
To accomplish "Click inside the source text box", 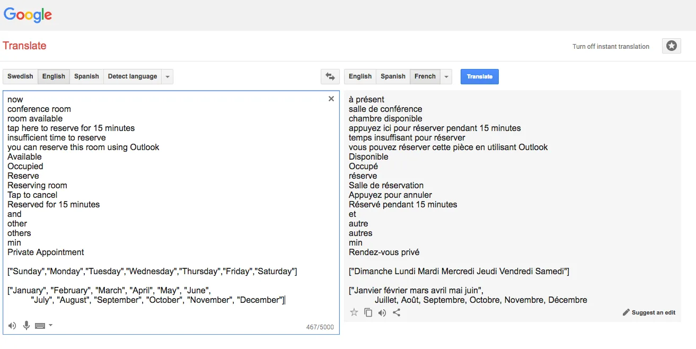I will click(x=171, y=212).
